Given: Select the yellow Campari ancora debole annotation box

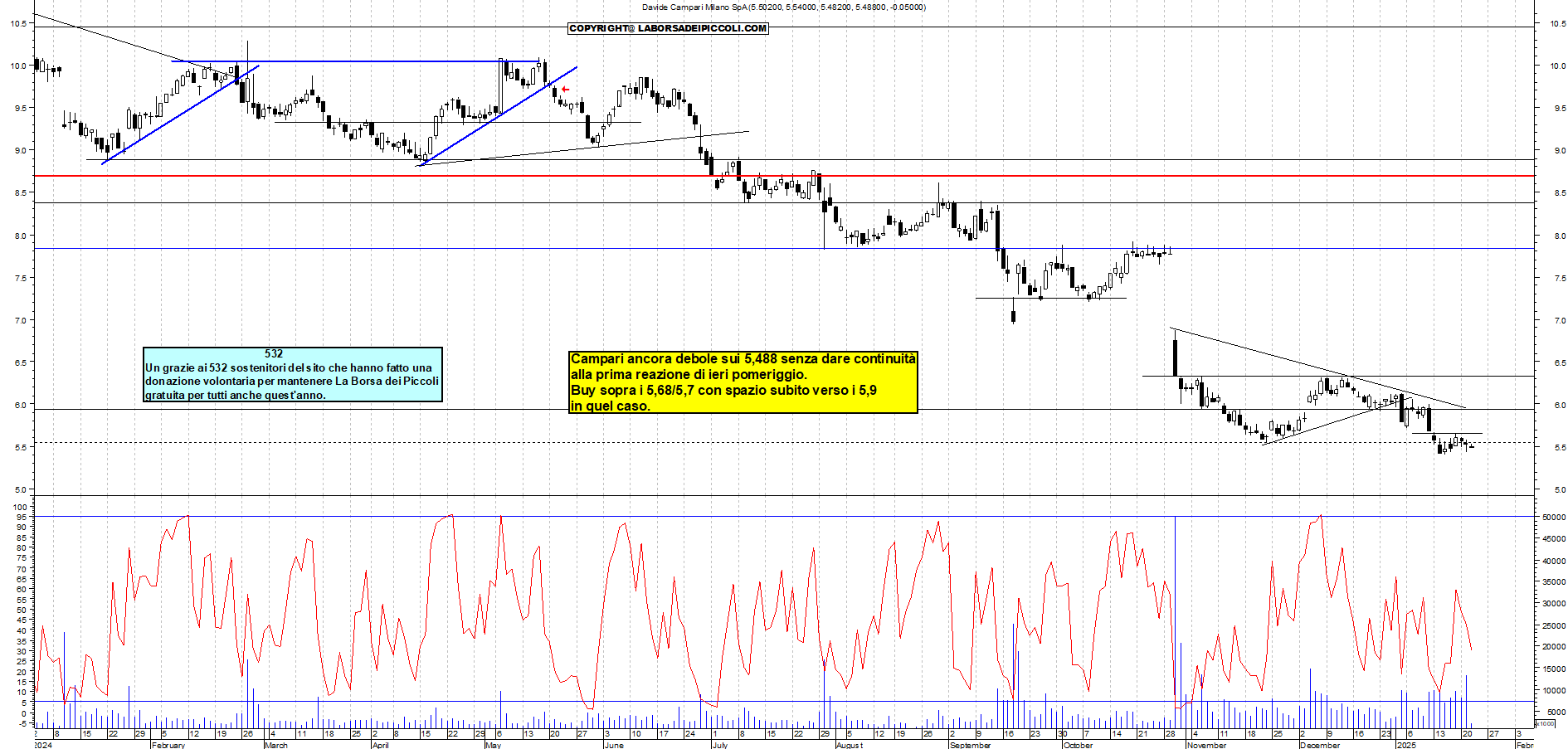Looking at the screenshot, I should (743, 382).
